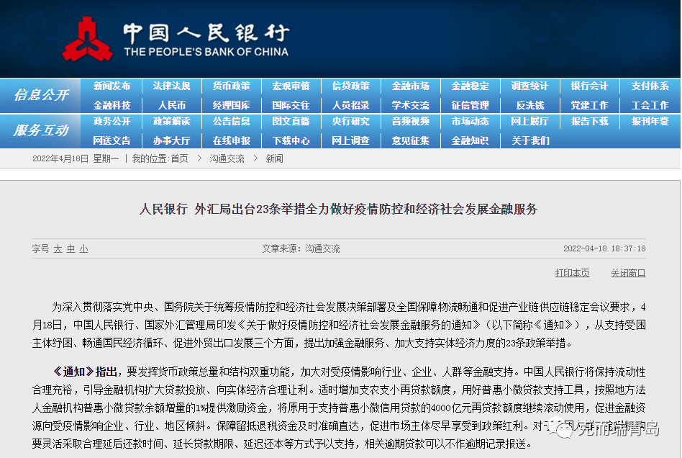Click 打印本页 link
Viewport: 682px width, 458px height.
[x=572, y=273]
